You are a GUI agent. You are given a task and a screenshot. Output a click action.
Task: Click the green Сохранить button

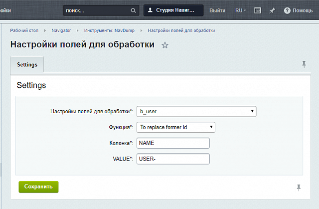[38, 187]
